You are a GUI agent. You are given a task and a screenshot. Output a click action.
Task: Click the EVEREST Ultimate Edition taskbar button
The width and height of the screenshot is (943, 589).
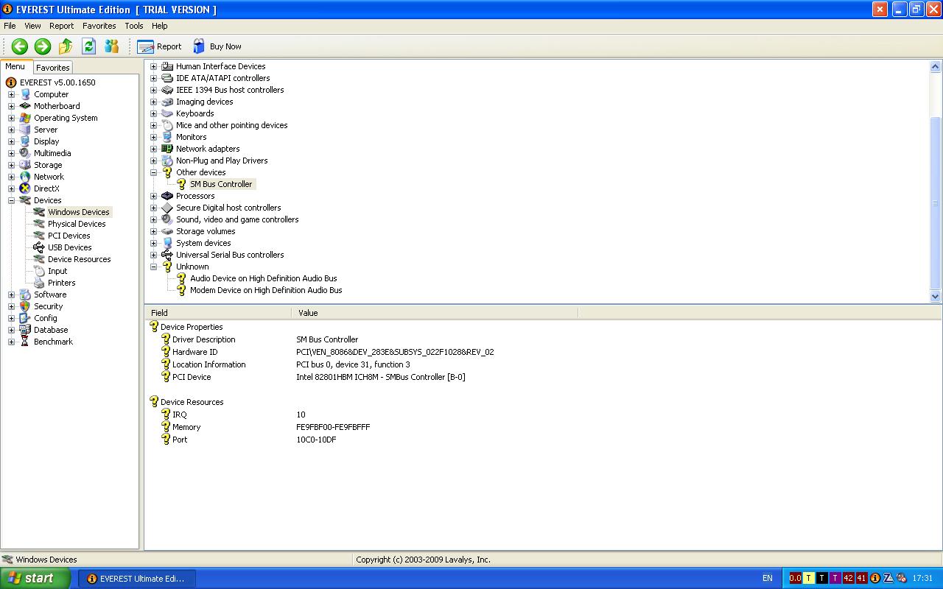click(138, 579)
